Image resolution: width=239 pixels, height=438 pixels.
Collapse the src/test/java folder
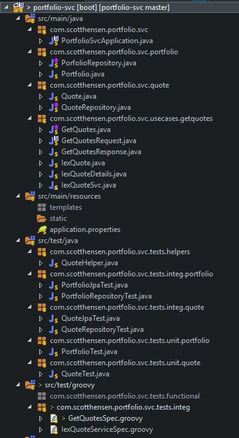[18, 241]
